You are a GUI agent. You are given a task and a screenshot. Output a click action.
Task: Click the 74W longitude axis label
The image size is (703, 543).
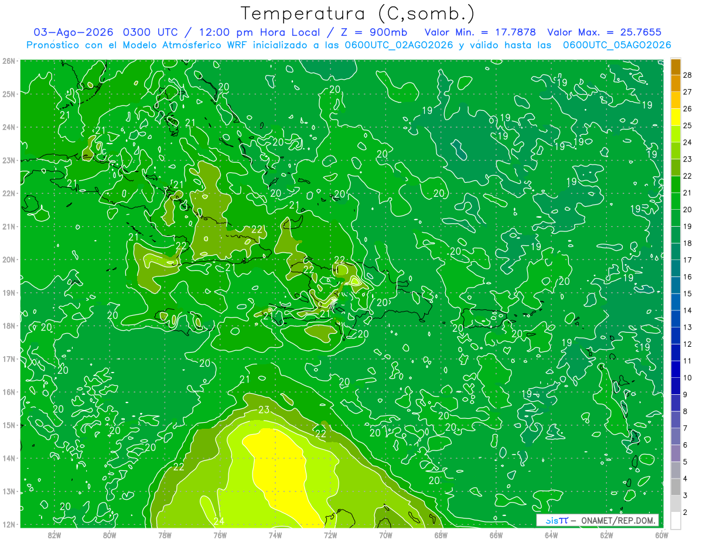(x=275, y=535)
